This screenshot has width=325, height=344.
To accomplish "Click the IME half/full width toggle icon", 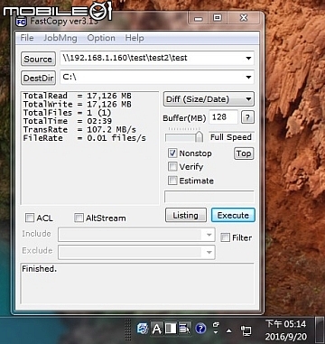I will coord(171,329).
